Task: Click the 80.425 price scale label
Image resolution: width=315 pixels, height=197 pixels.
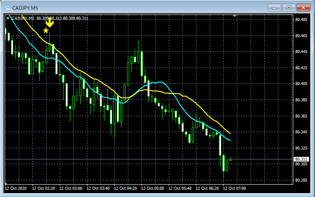Action: (301, 68)
